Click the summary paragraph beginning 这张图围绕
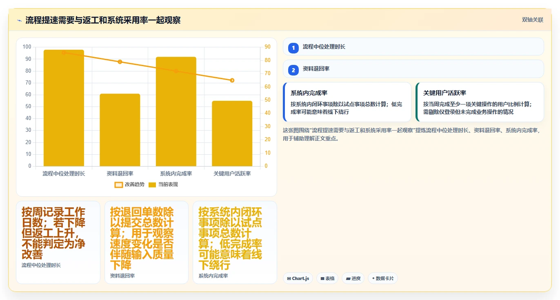The height and width of the screenshot is (300, 560). [411, 134]
